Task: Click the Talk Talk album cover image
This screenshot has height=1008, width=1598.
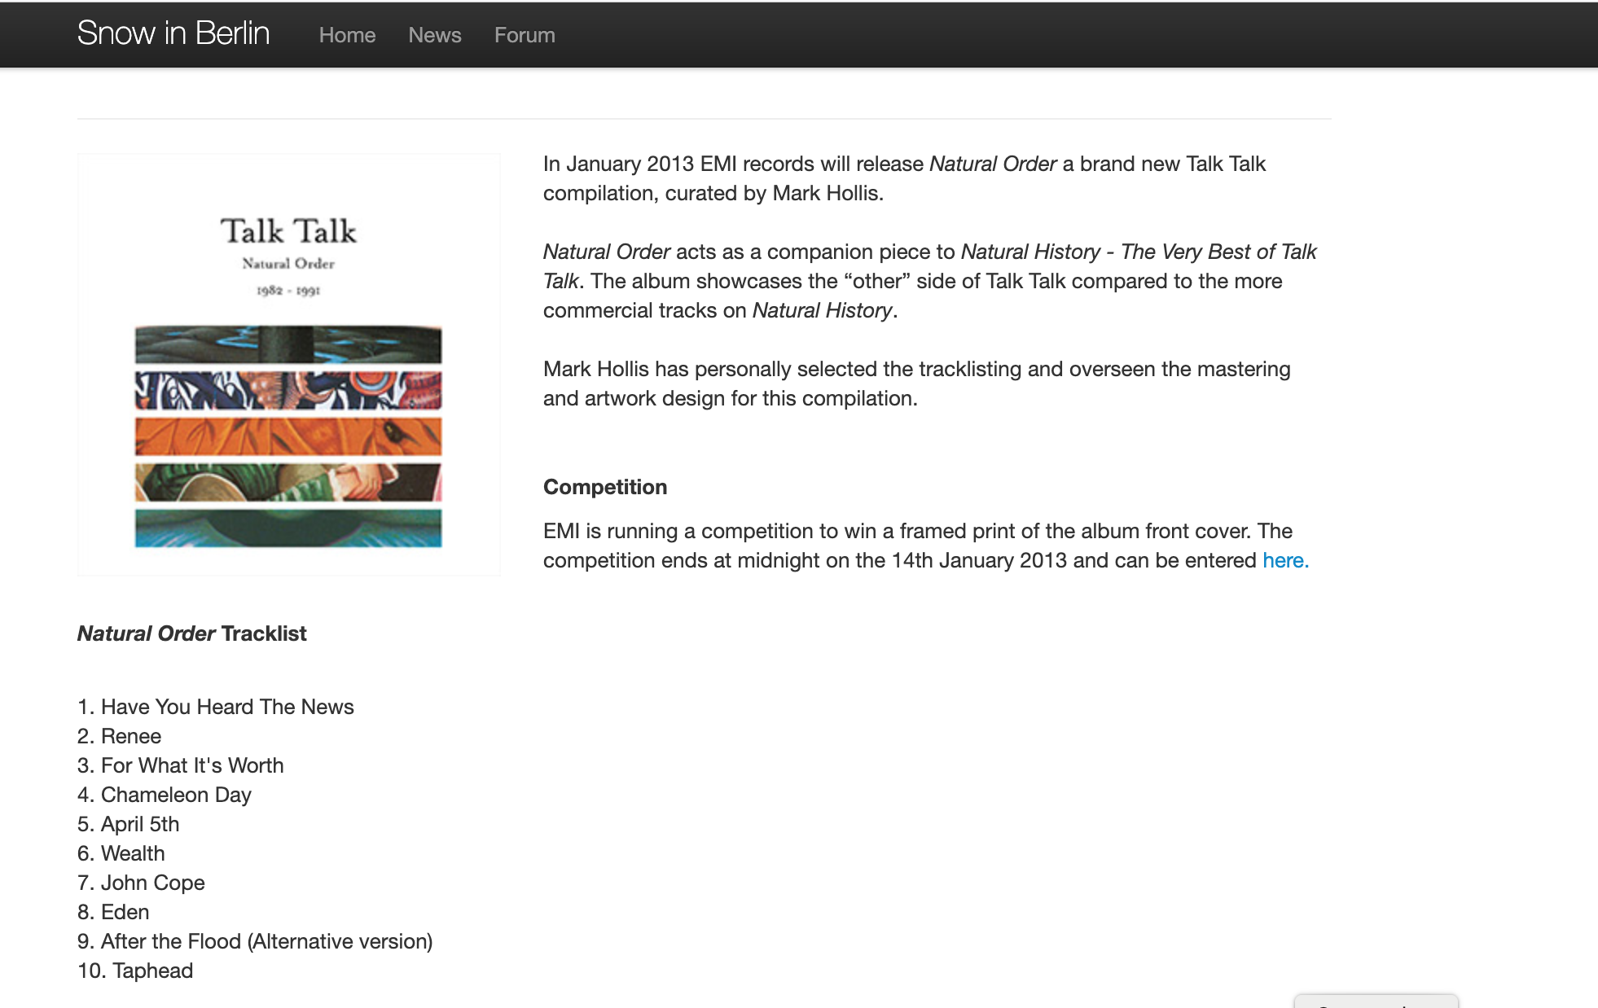Action: [x=288, y=365]
